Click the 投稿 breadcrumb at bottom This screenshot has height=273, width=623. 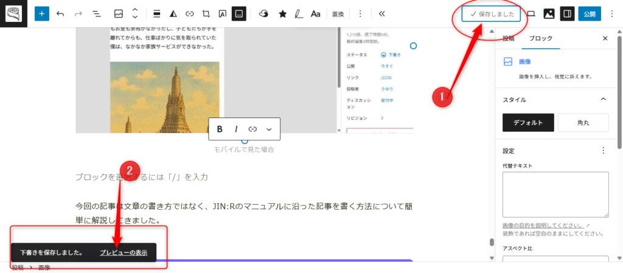coord(18,268)
